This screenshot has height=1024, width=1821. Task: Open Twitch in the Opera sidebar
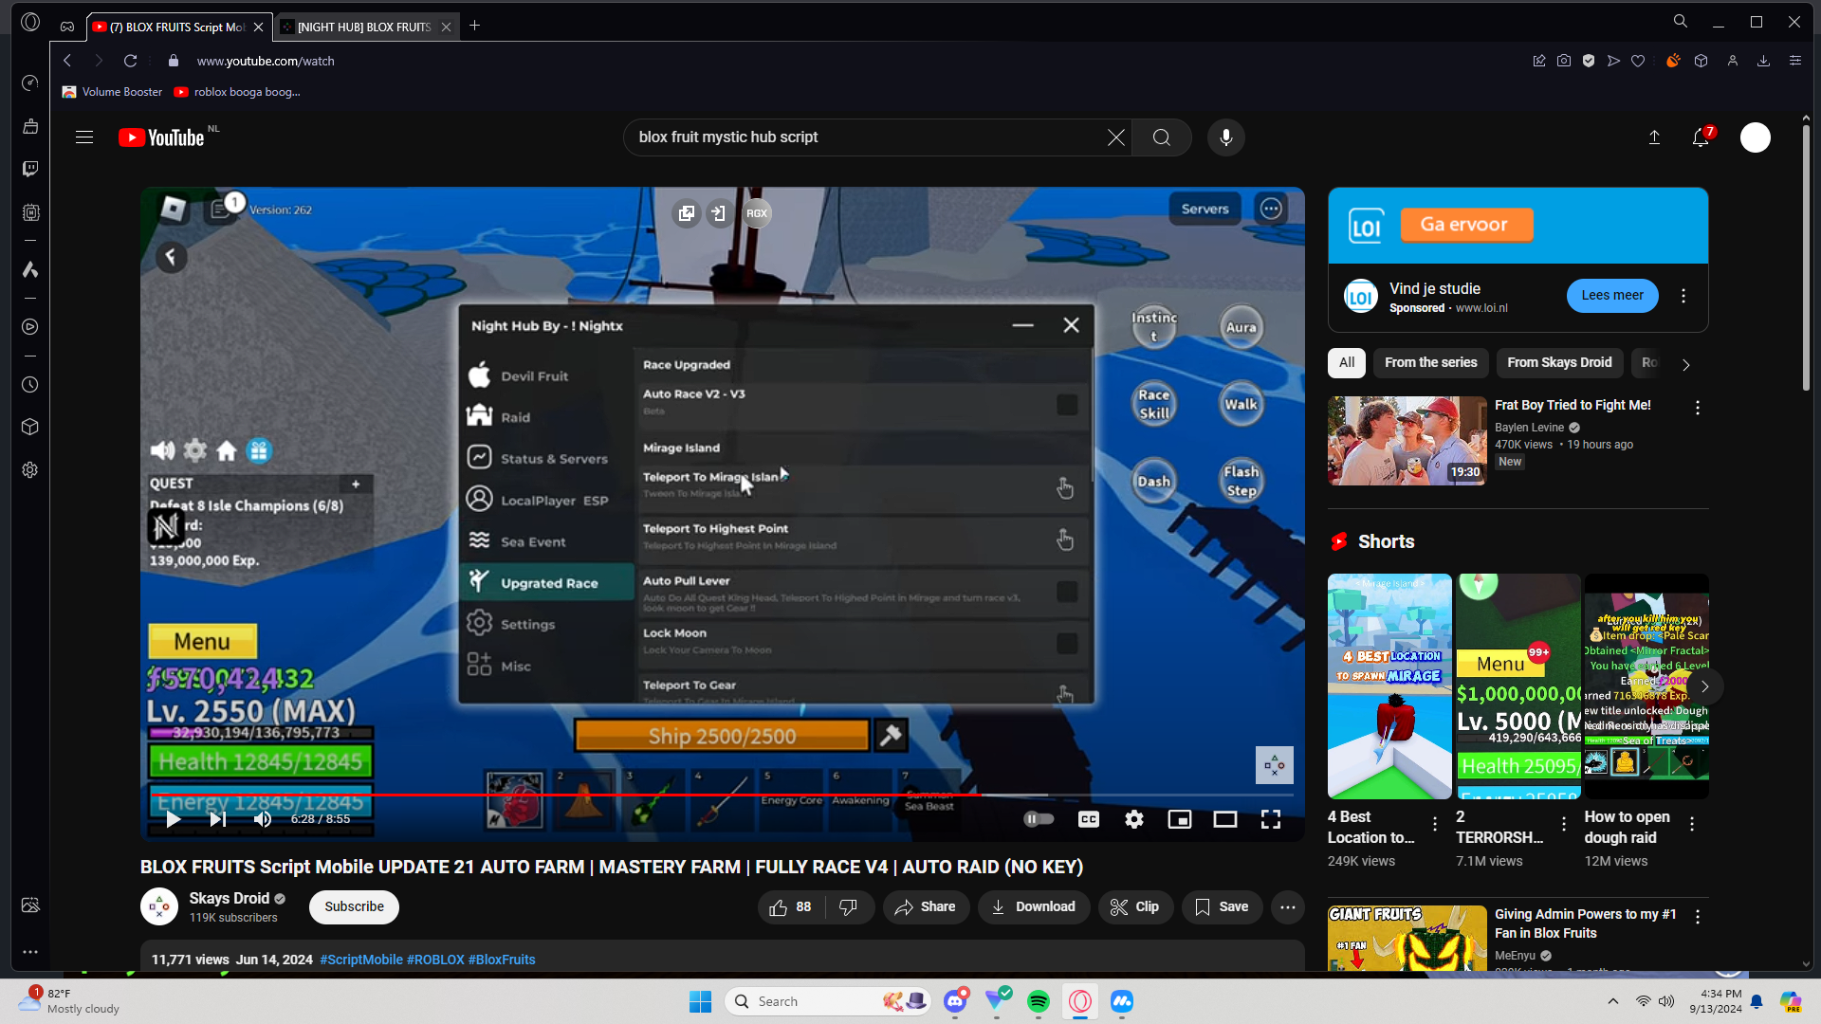[30, 169]
